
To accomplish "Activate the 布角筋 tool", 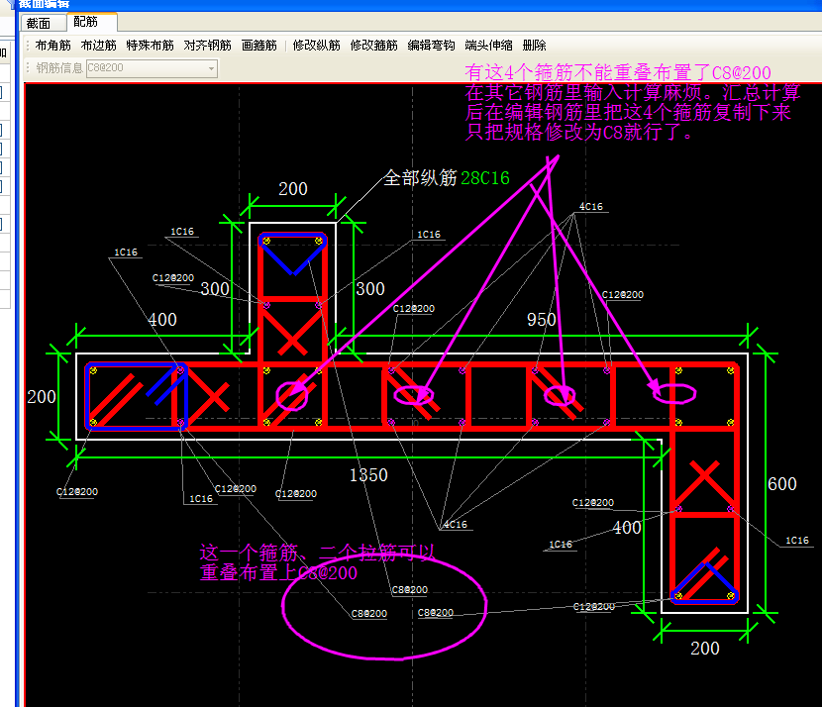I will (x=52, y=46).
